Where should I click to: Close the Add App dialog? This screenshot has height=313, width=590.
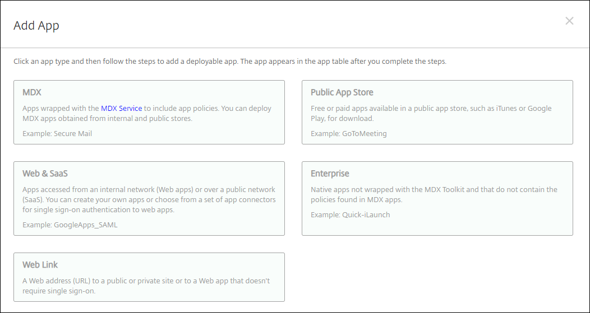point(569,21)
